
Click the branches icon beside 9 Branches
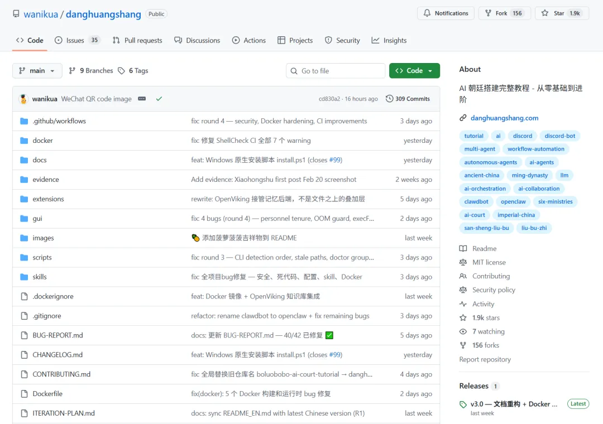click(72, 71)
